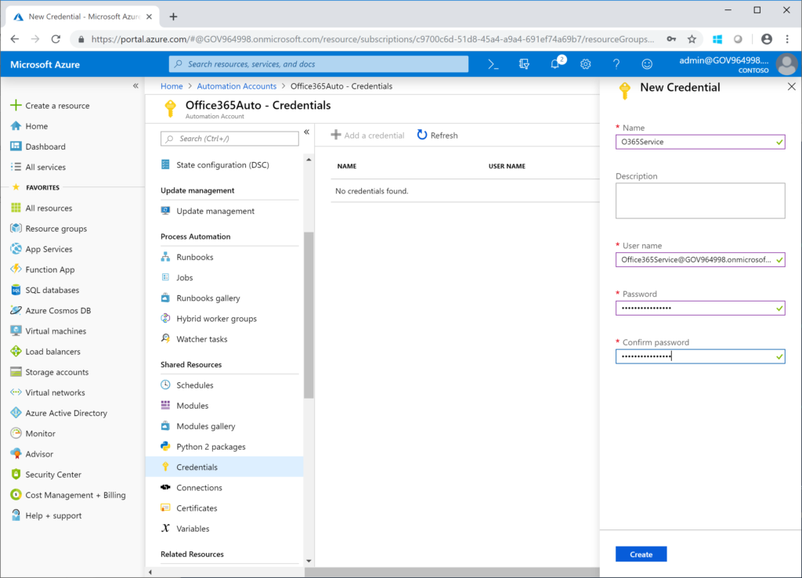Open Azure portal settings gear
Viewport: 802px width, 578px height.
coord(585,63)
